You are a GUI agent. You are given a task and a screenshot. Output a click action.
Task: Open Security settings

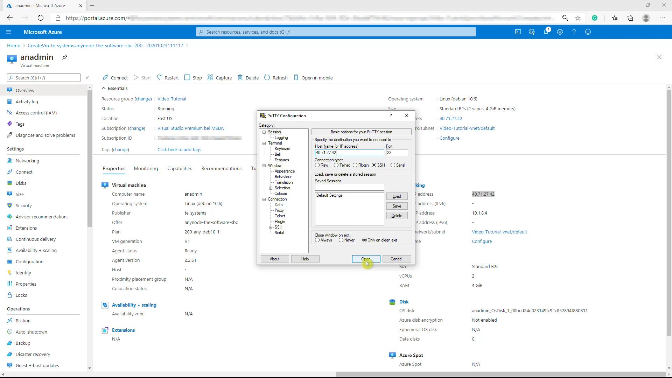[23, 205]
